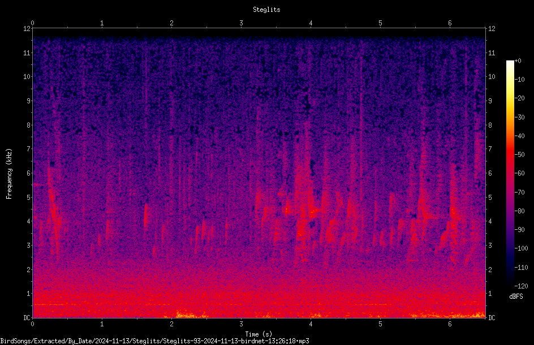Select the +0 label on color scale
Viewport: 534px width, 345px height.
click(518, 61)
